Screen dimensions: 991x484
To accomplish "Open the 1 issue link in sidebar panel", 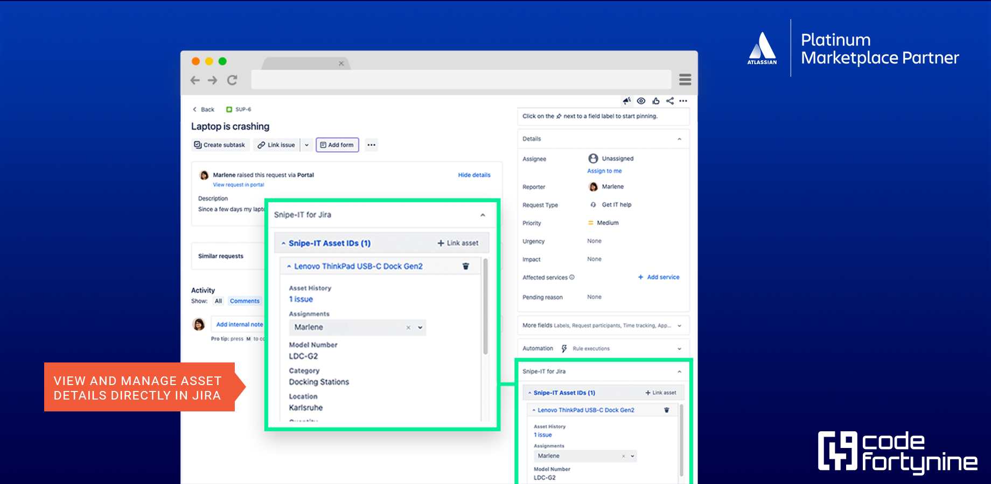I will (x=543, y=435).
